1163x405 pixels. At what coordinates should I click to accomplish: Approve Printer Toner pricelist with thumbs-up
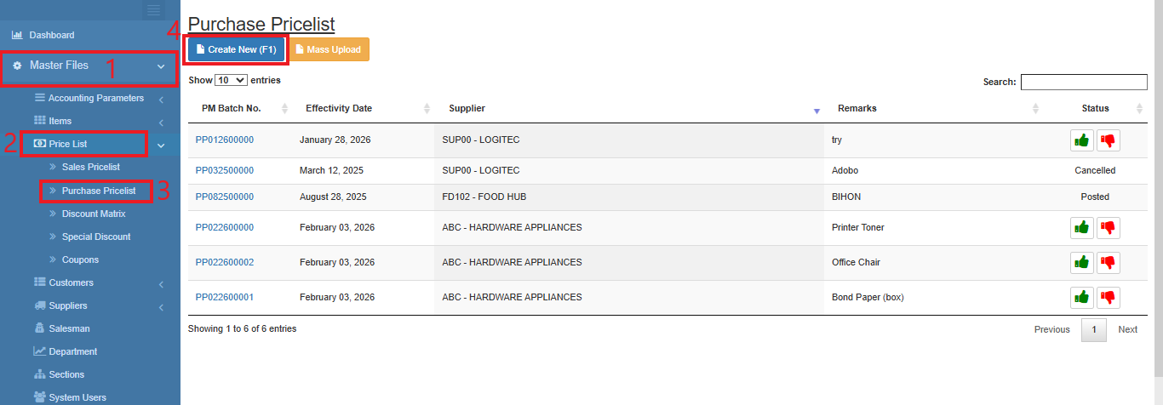[1082, 227]
